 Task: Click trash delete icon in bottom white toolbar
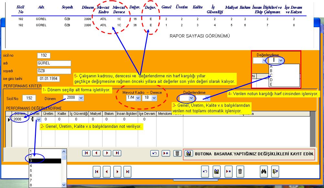[x=240, y=172]
